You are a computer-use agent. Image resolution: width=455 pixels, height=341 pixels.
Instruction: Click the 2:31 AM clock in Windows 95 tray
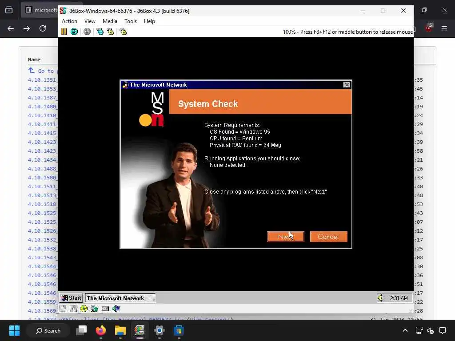tap(399, 298)
